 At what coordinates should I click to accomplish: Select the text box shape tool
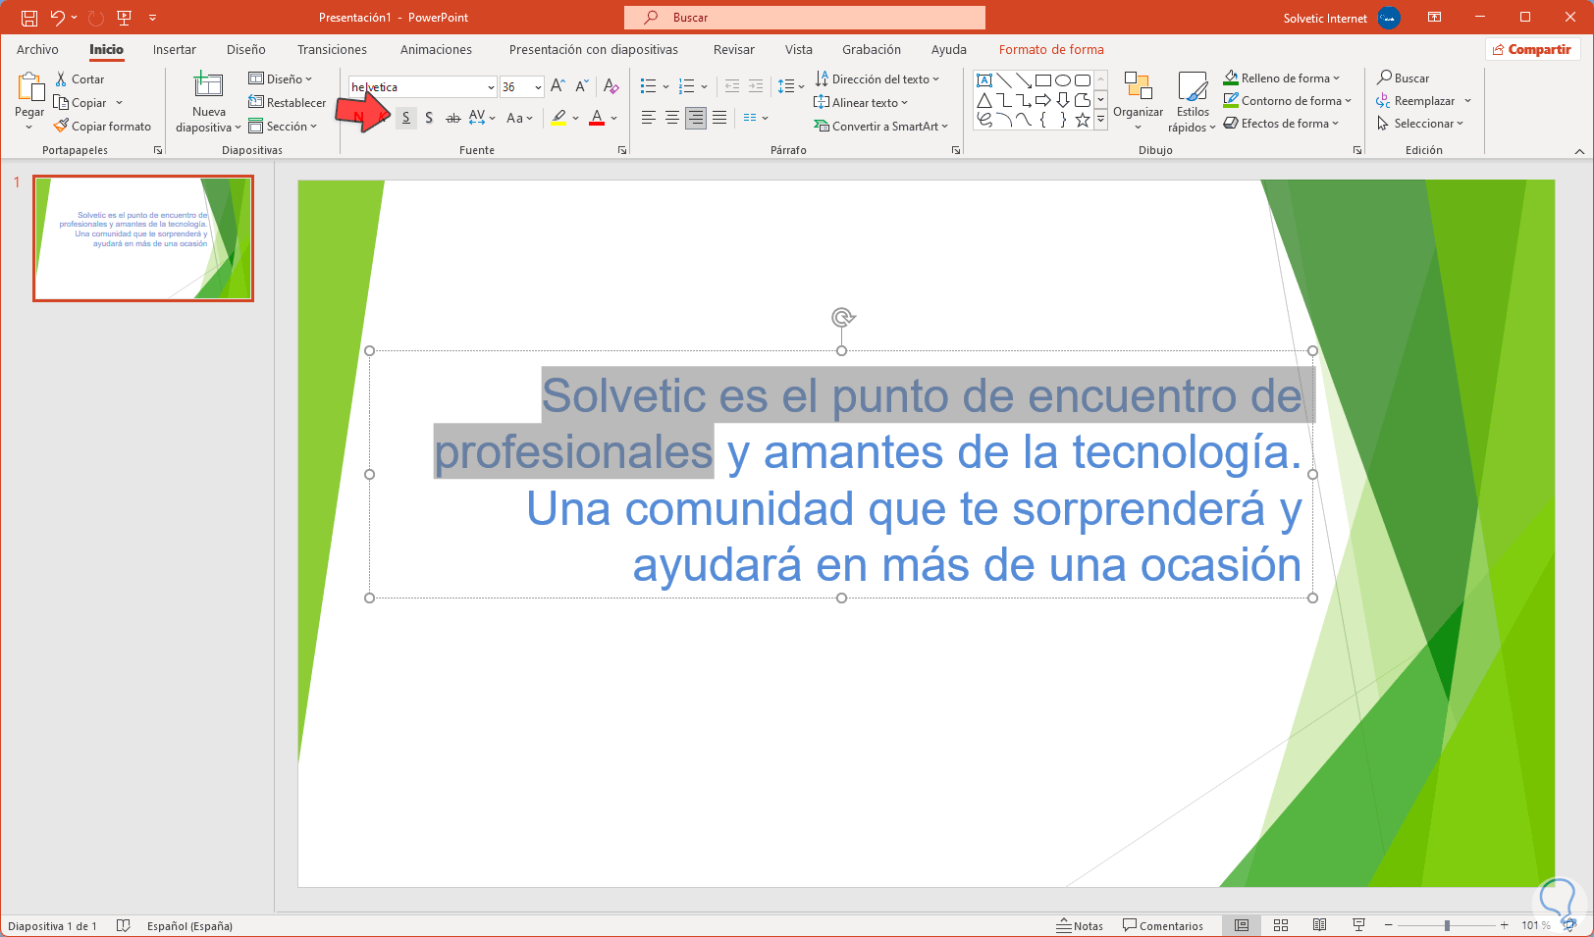click(984, 80)
